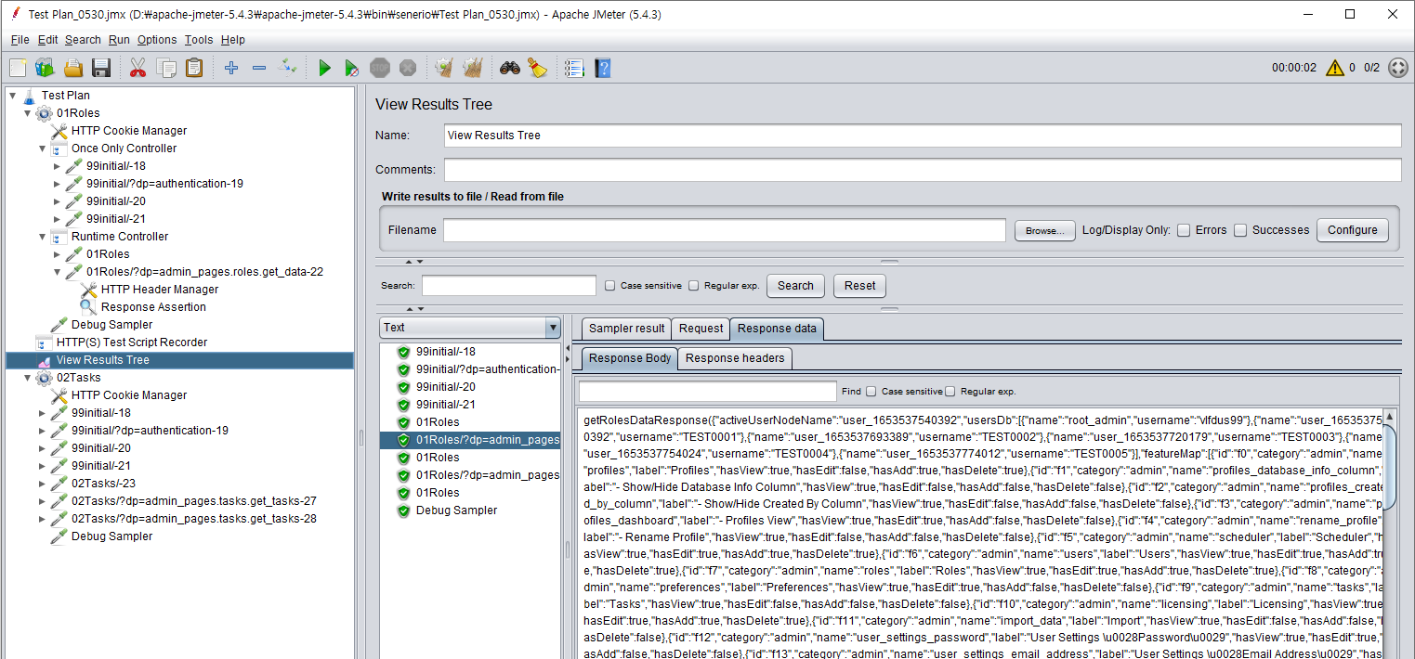
Task: Open the Options menu
Action: pos(157,40)
